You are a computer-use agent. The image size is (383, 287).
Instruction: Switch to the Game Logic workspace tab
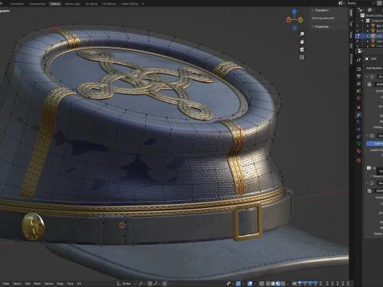click(73, 4)
